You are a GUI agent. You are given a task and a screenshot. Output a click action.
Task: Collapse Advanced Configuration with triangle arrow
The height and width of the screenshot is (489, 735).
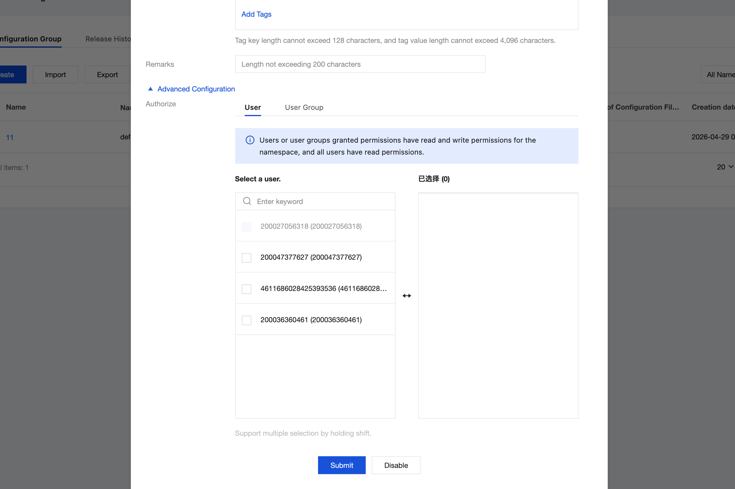click(151, 89)
